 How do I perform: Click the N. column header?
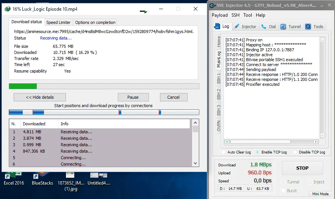15,124
